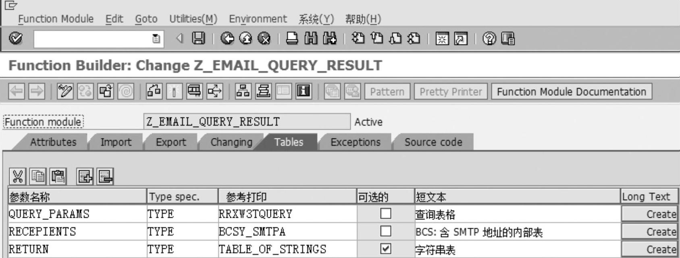Click the green Enter checkmark icon

pyautogui.click(x=16, y=39)
